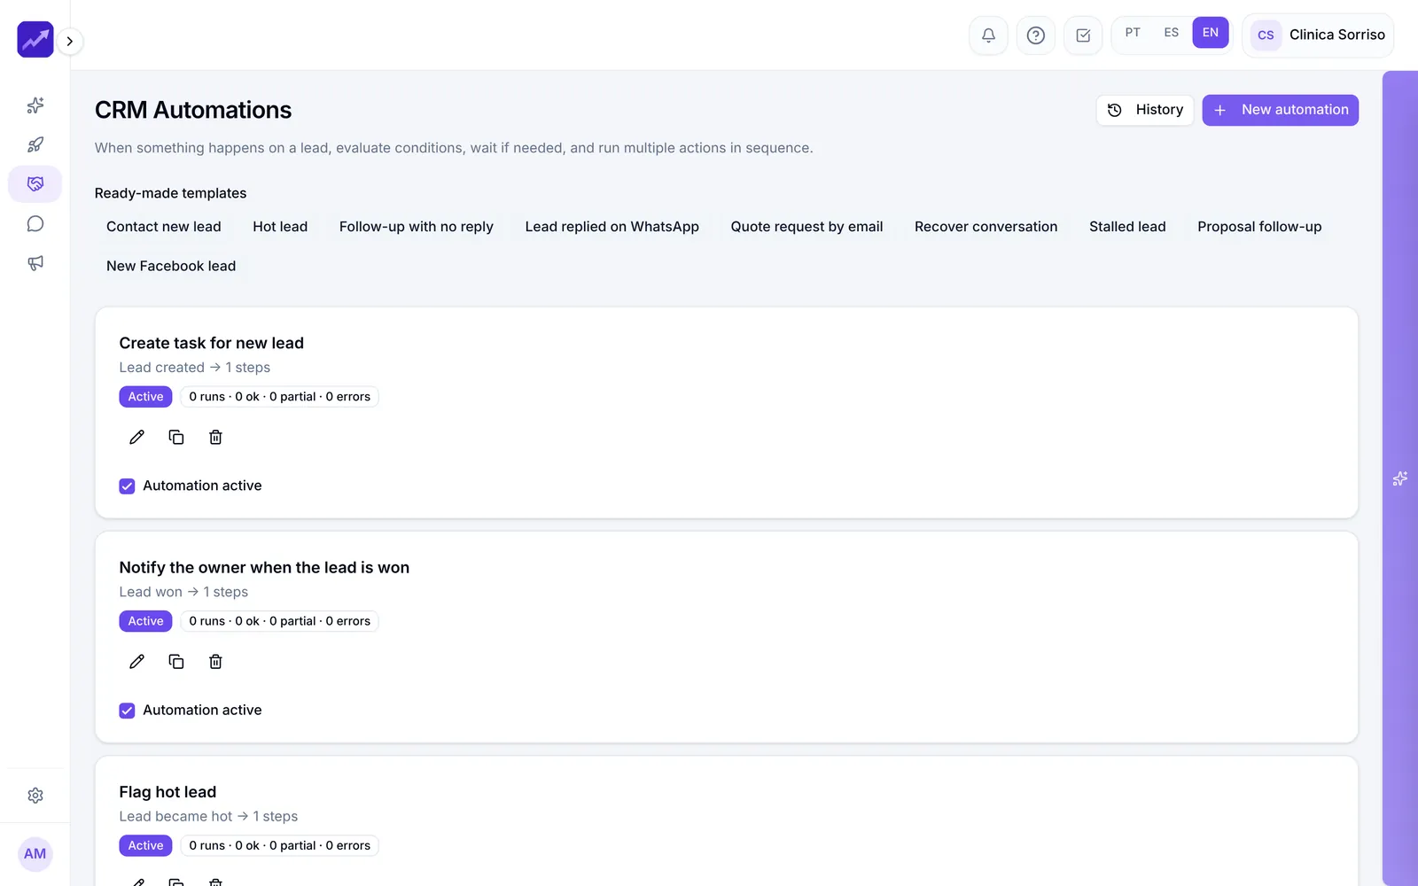The height and width of the screenshot is (886, 1418).
Task: Open the megaphone campaigns item in sidebar
Action: point(35,263)
